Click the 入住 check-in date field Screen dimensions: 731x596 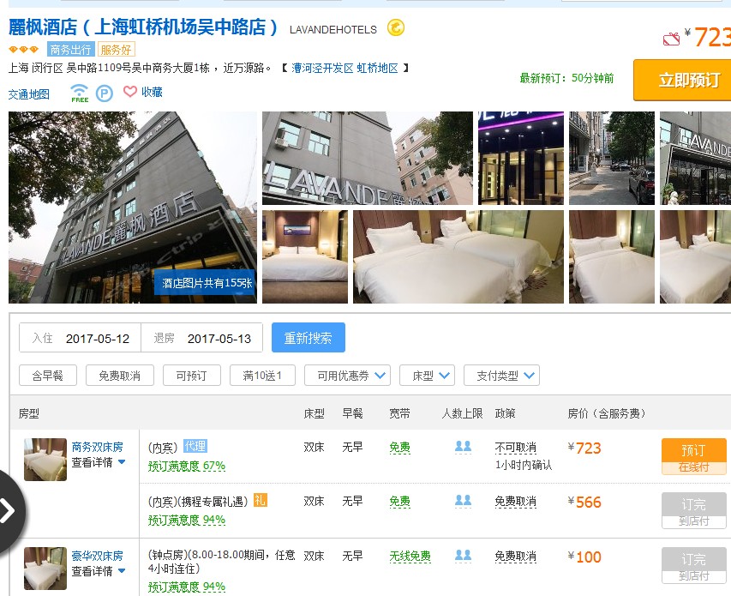pyautogui.click(x=81, y=338)
